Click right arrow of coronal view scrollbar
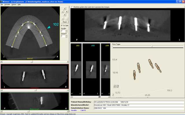The image size is (185, 115). 68,90
